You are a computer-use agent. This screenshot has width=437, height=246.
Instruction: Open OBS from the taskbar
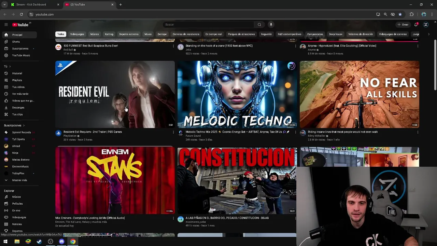51,242
